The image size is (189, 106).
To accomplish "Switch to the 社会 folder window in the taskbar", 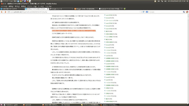I will click(x=50, y=105).
